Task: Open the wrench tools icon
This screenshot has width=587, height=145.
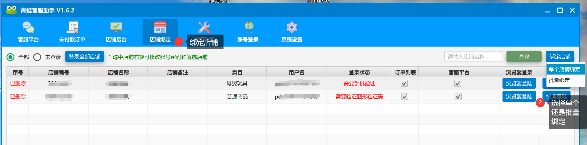Action: [x=204, y=27]
